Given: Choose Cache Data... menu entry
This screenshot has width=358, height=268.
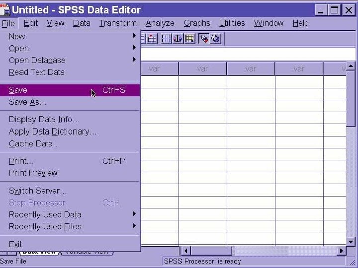Looking at the screenshot, I should click(70, 143).
